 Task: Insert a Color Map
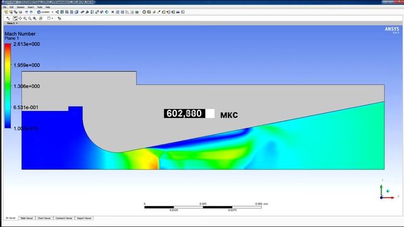tap(107, 12)
